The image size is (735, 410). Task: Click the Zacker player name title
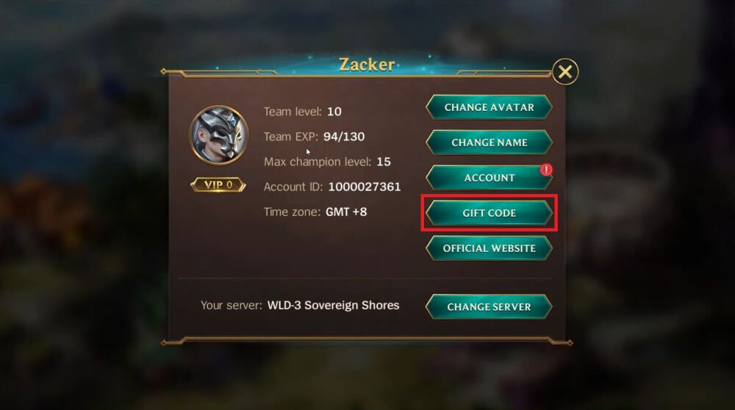coord(367,65)
